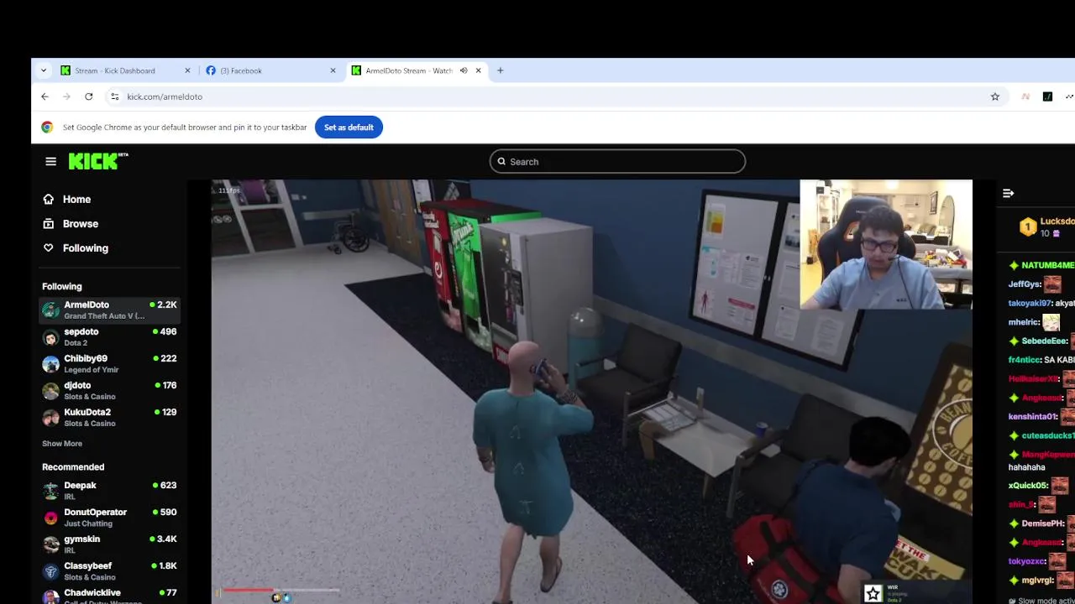Image resolution: width=1075 pixels, height=604 pixels.
Task: Open DonutOperator Just Chatting channel
Action: click(109, 518)
